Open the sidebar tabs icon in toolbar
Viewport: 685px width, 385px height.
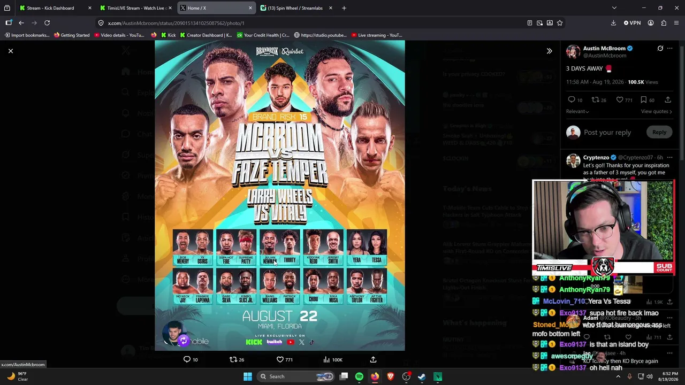tap(9, 23)
